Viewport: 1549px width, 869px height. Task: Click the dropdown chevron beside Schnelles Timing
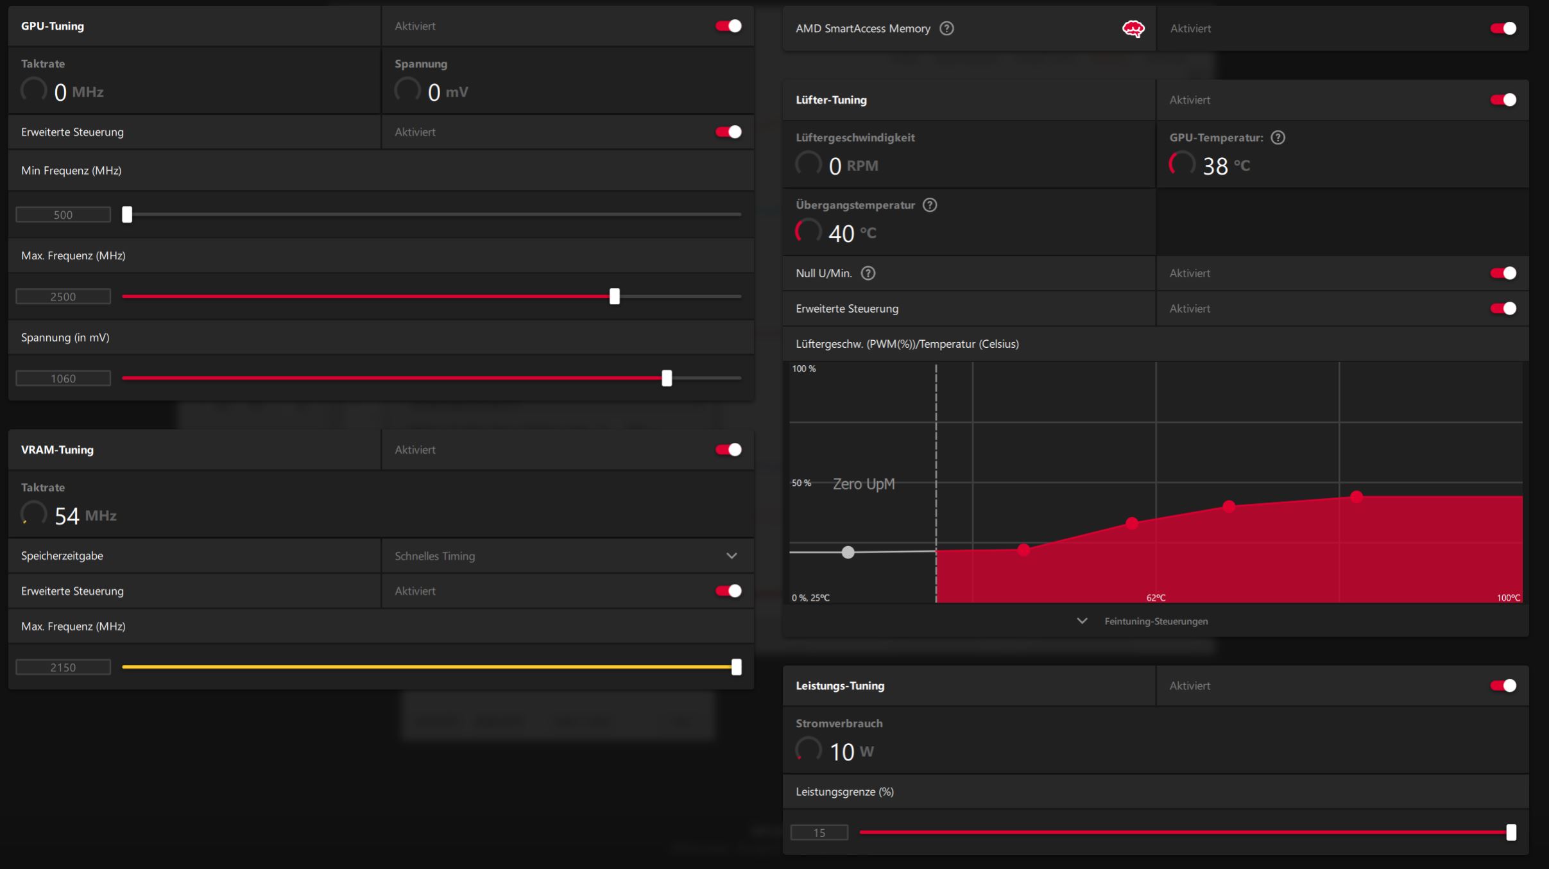click(x=732, y=556)
